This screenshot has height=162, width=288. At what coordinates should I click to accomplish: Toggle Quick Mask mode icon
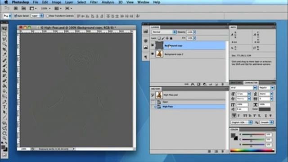coord(4,155)
